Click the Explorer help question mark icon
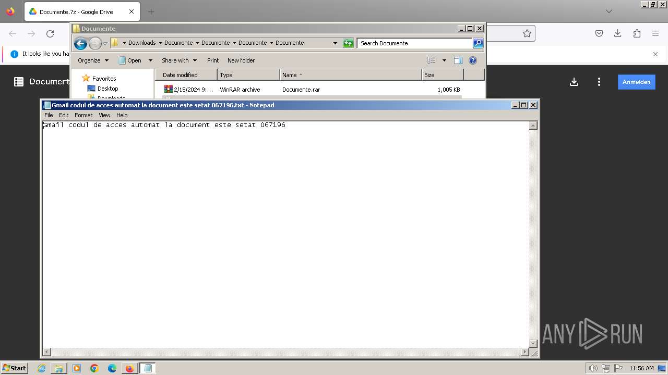 [473, 60]
